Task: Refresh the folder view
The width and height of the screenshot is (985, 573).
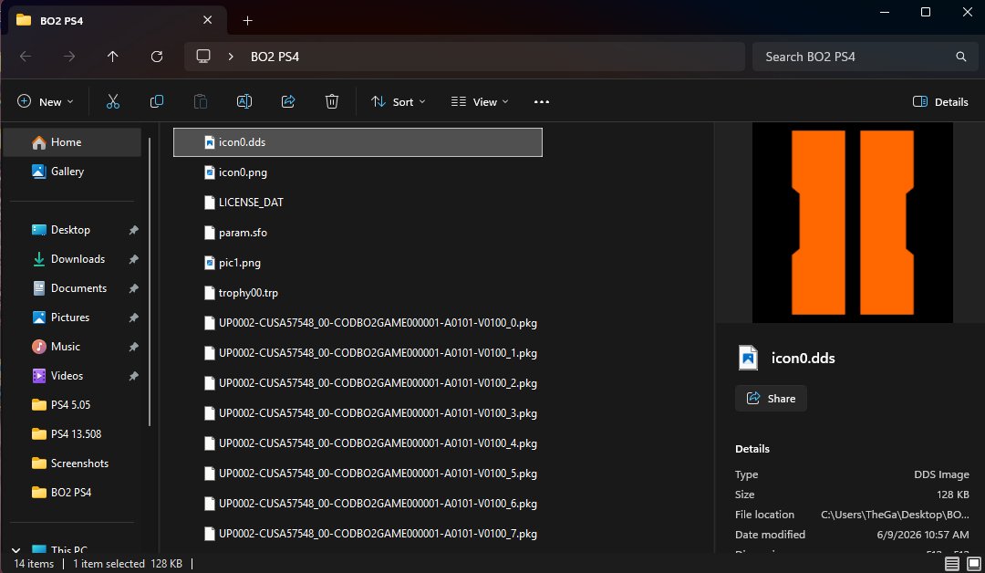Action: 157,57
